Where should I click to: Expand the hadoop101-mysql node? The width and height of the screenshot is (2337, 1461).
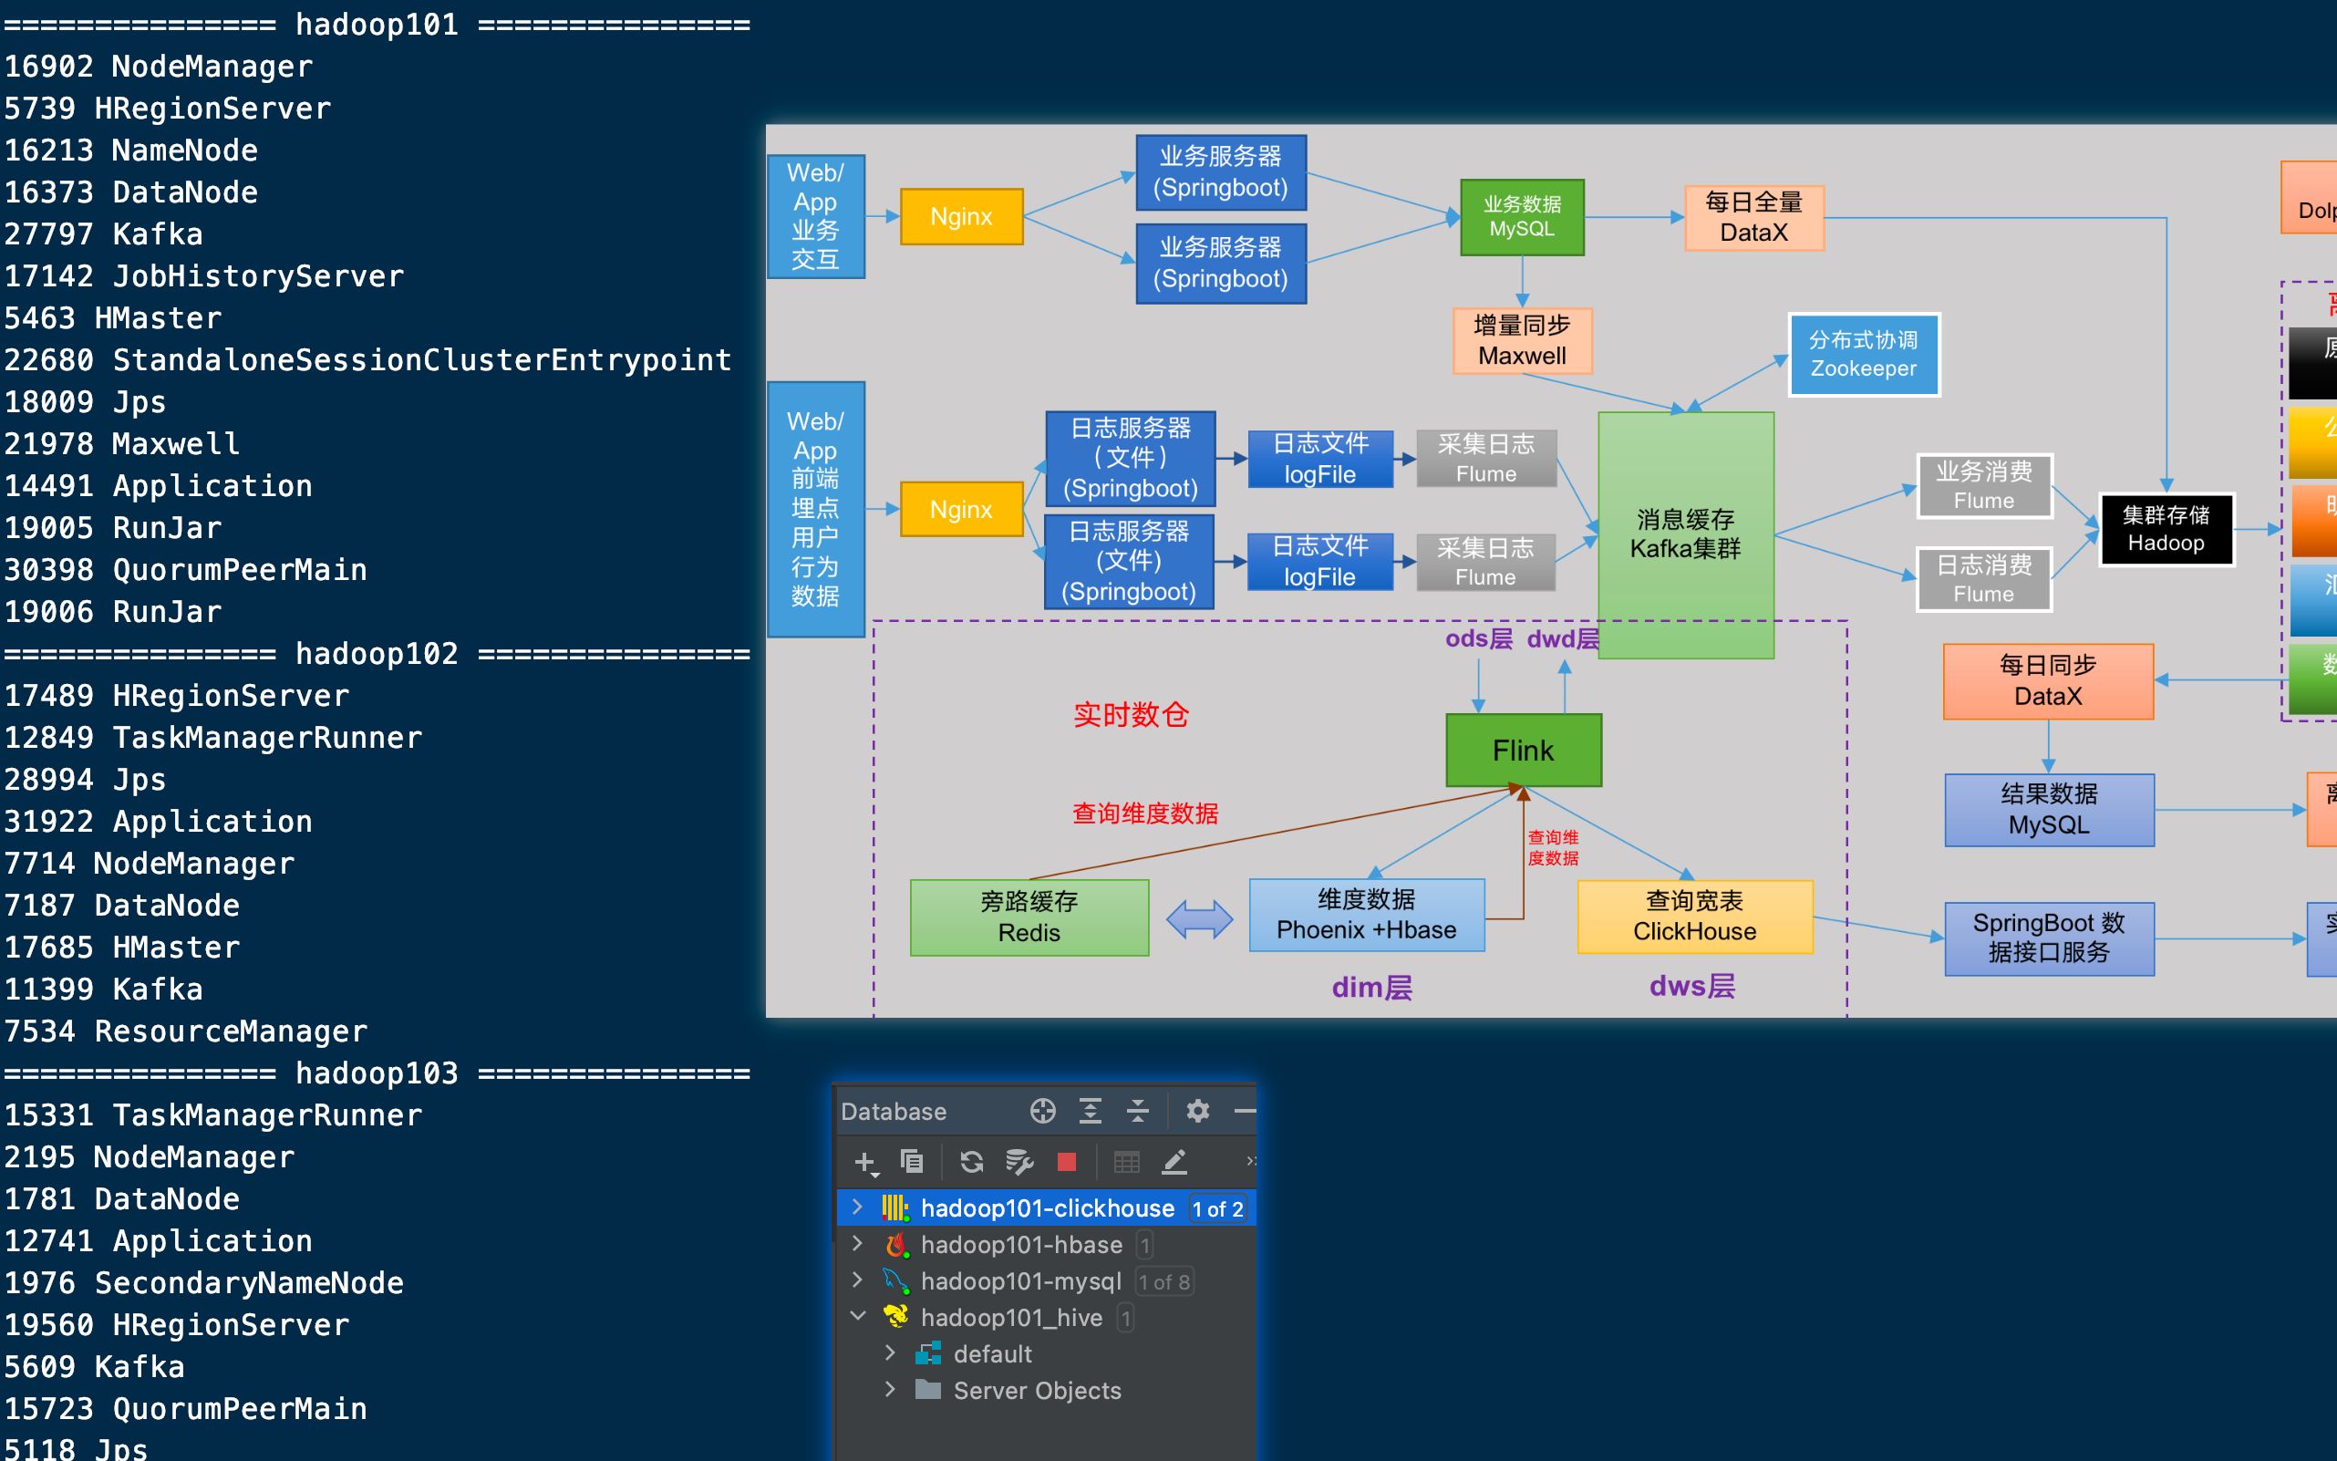click(x=857, y=1280)
